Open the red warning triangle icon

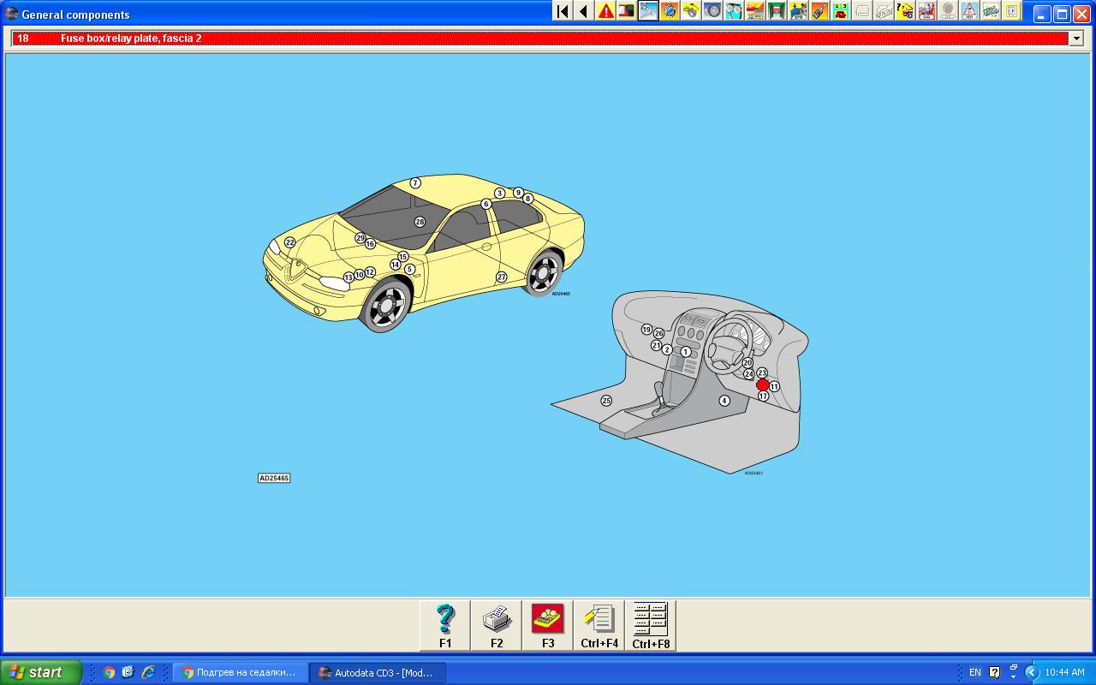click(605, 11)
